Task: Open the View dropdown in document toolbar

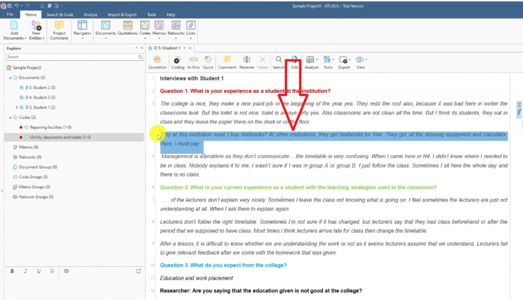Action: (x=361, y=62)
